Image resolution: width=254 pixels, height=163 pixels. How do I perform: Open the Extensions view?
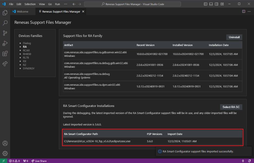pyautogui.click(x=5, y=54)
